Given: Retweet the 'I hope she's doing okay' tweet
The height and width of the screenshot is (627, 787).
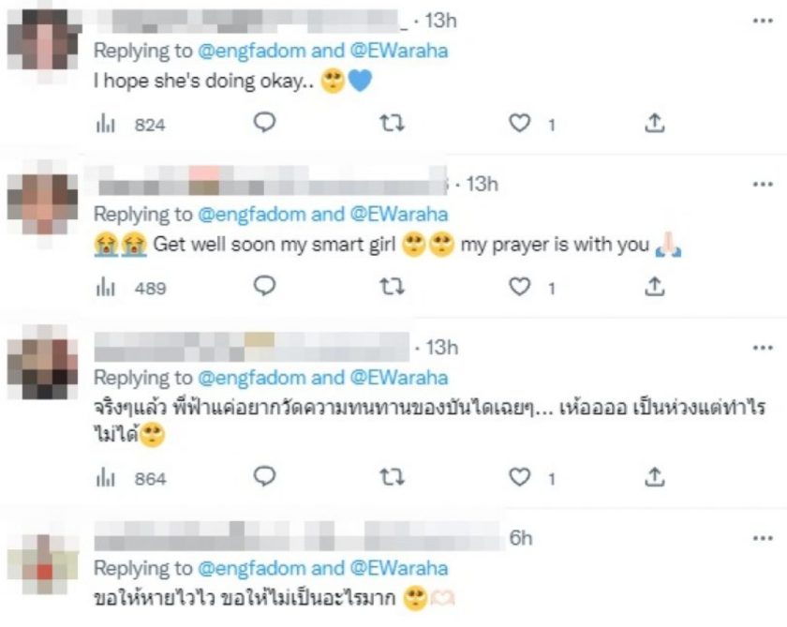Looking at the screenshot, I should tap(392, 123).
